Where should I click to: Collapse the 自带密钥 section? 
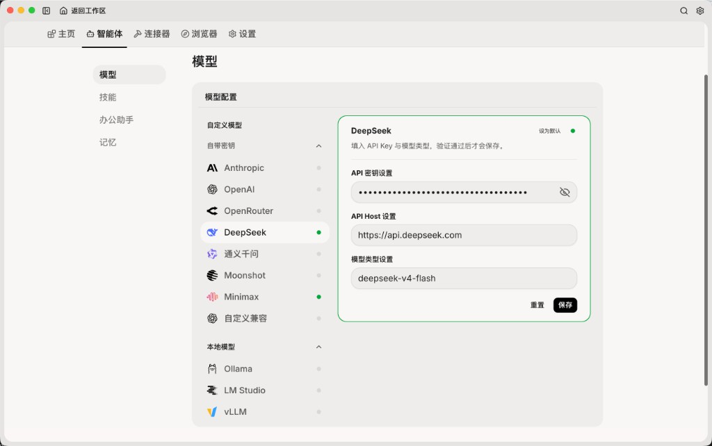(318, 146)
